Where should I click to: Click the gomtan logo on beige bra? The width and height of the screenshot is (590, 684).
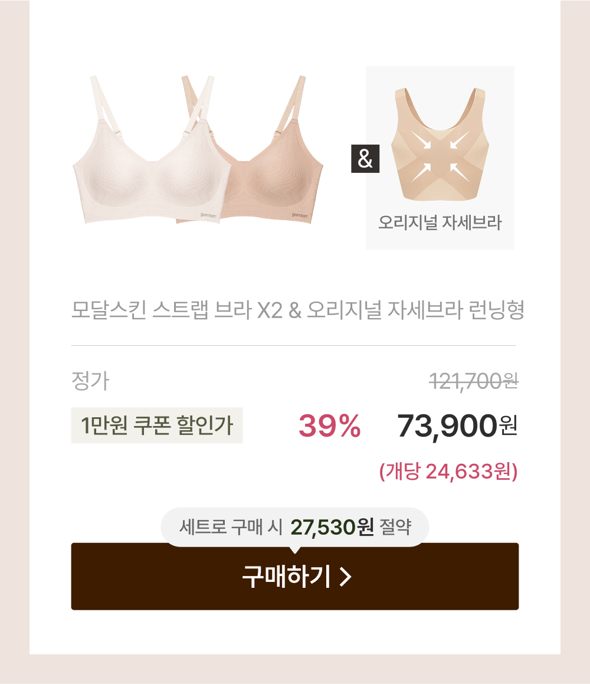point(300,215)
